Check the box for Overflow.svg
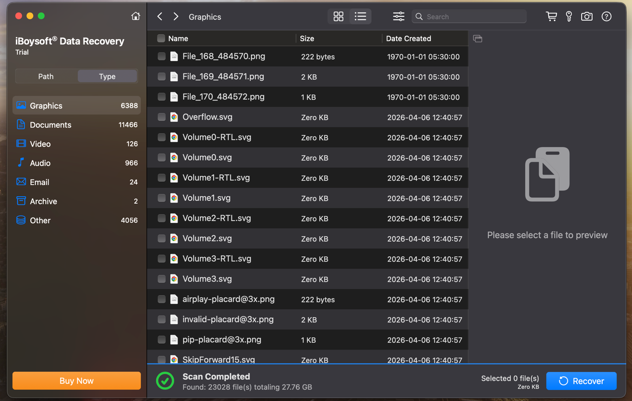 coord(162,117)
